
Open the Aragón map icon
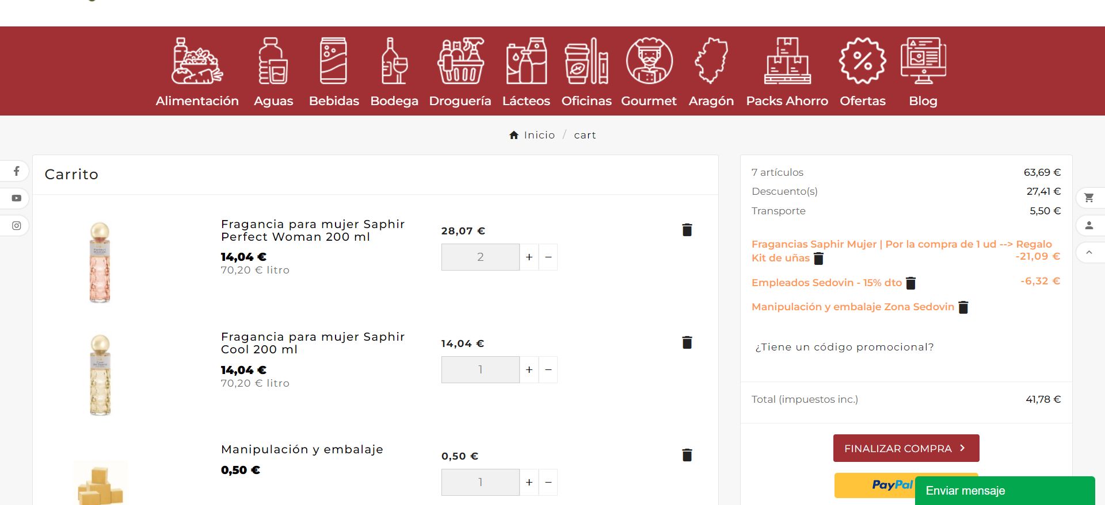(x=711, y=61)
